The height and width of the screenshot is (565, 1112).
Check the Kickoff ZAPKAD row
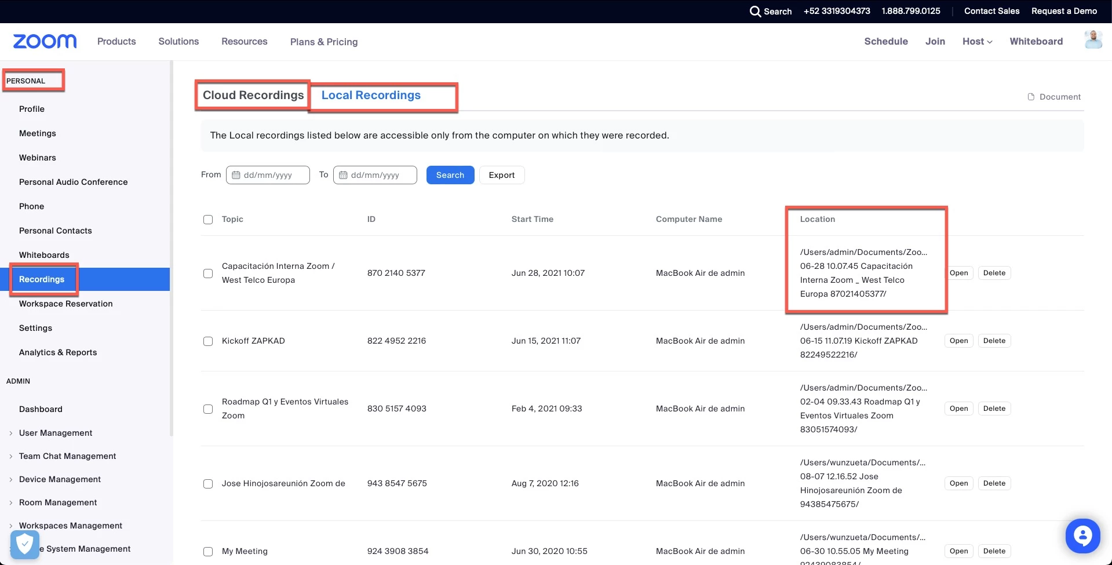[208, 341]
